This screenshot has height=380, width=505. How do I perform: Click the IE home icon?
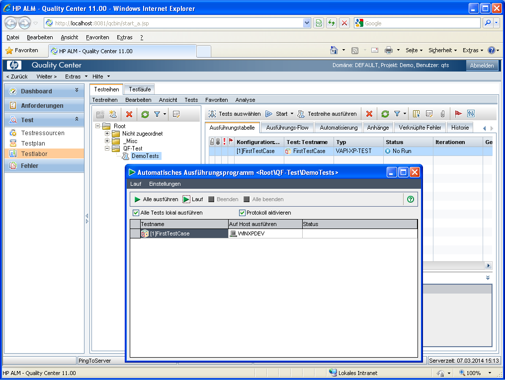pyautogui.click(x=334, y=50)
